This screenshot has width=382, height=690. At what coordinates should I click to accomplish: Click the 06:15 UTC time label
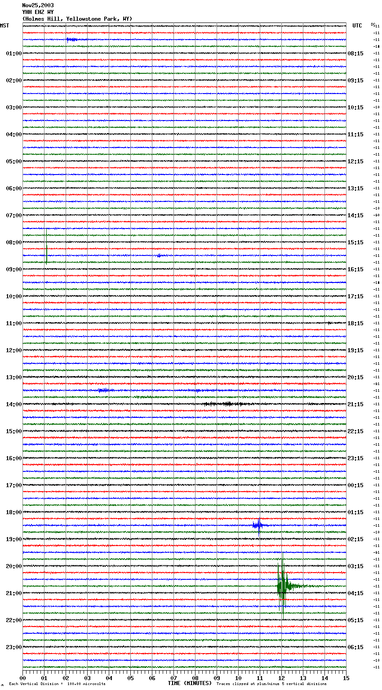[355, 647]
